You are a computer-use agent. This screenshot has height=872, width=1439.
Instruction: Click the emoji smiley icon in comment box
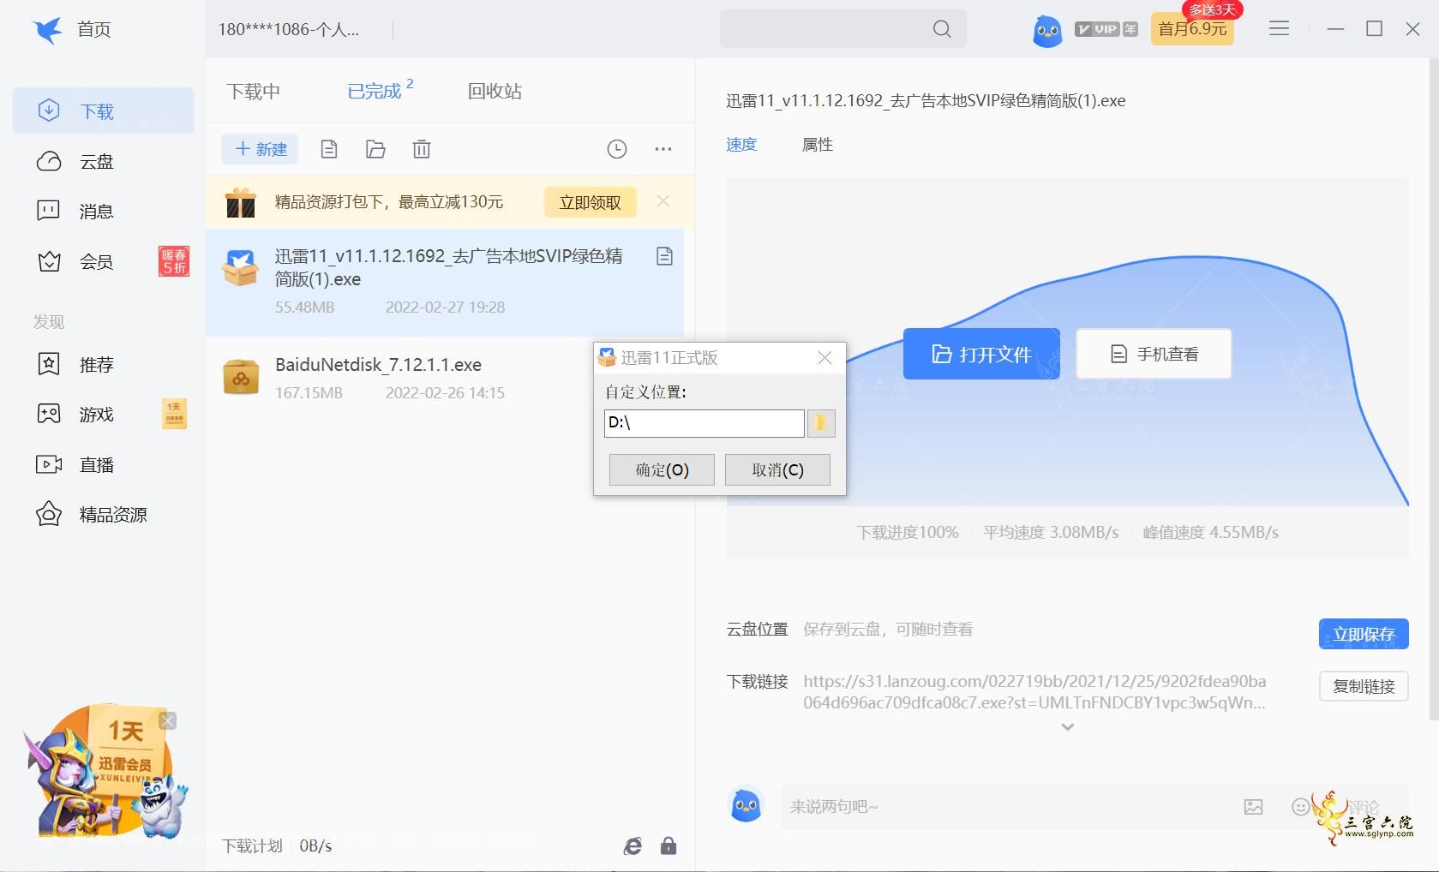[1300, 807]
